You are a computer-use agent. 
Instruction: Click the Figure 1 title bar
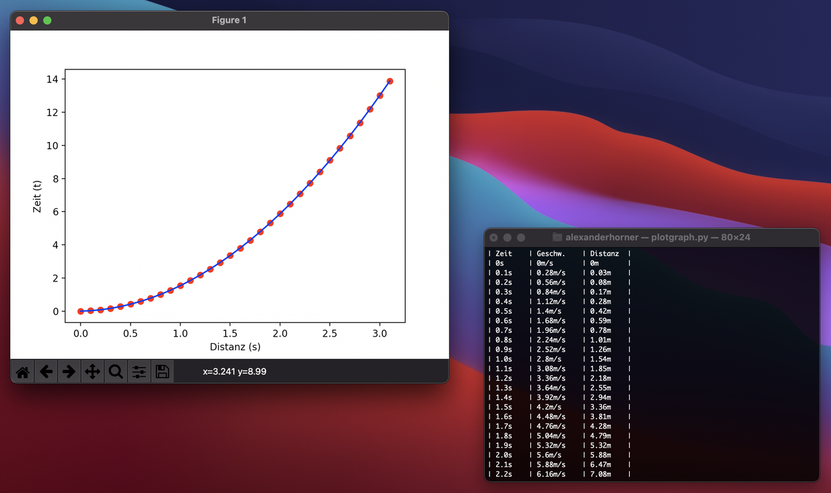(x=229, y=20)
